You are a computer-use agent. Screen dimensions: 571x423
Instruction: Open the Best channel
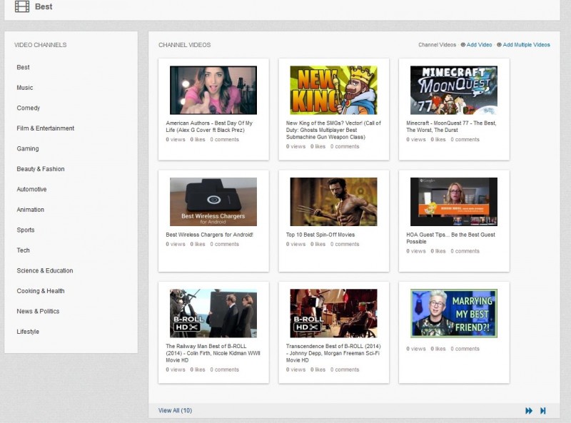tap(24, 67)
